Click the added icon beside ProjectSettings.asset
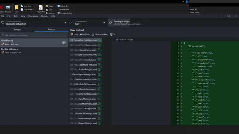The width and height of the screenshot is (239, 134). point(99,123)
